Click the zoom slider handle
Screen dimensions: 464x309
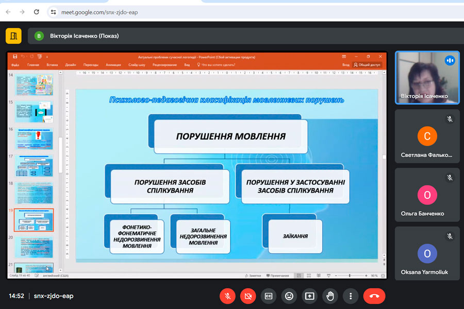tap(350, 276)
